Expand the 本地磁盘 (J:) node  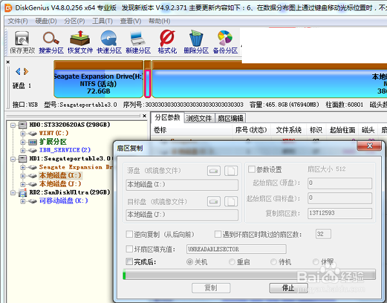pos(23,184)
